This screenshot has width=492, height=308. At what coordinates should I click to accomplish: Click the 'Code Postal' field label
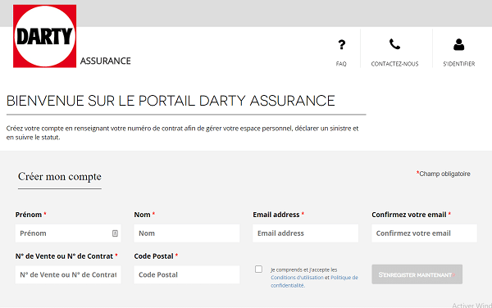(154, 256)
